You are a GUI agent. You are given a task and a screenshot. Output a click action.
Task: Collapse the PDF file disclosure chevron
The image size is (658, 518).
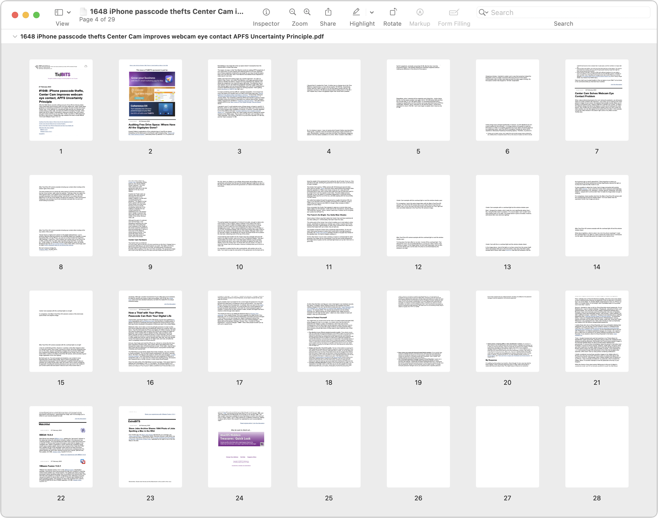click(14, 37)
